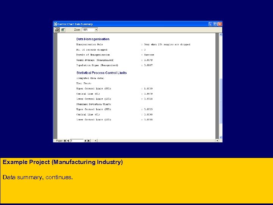
Task: Jump to last page of report
Action: point(89,141)
